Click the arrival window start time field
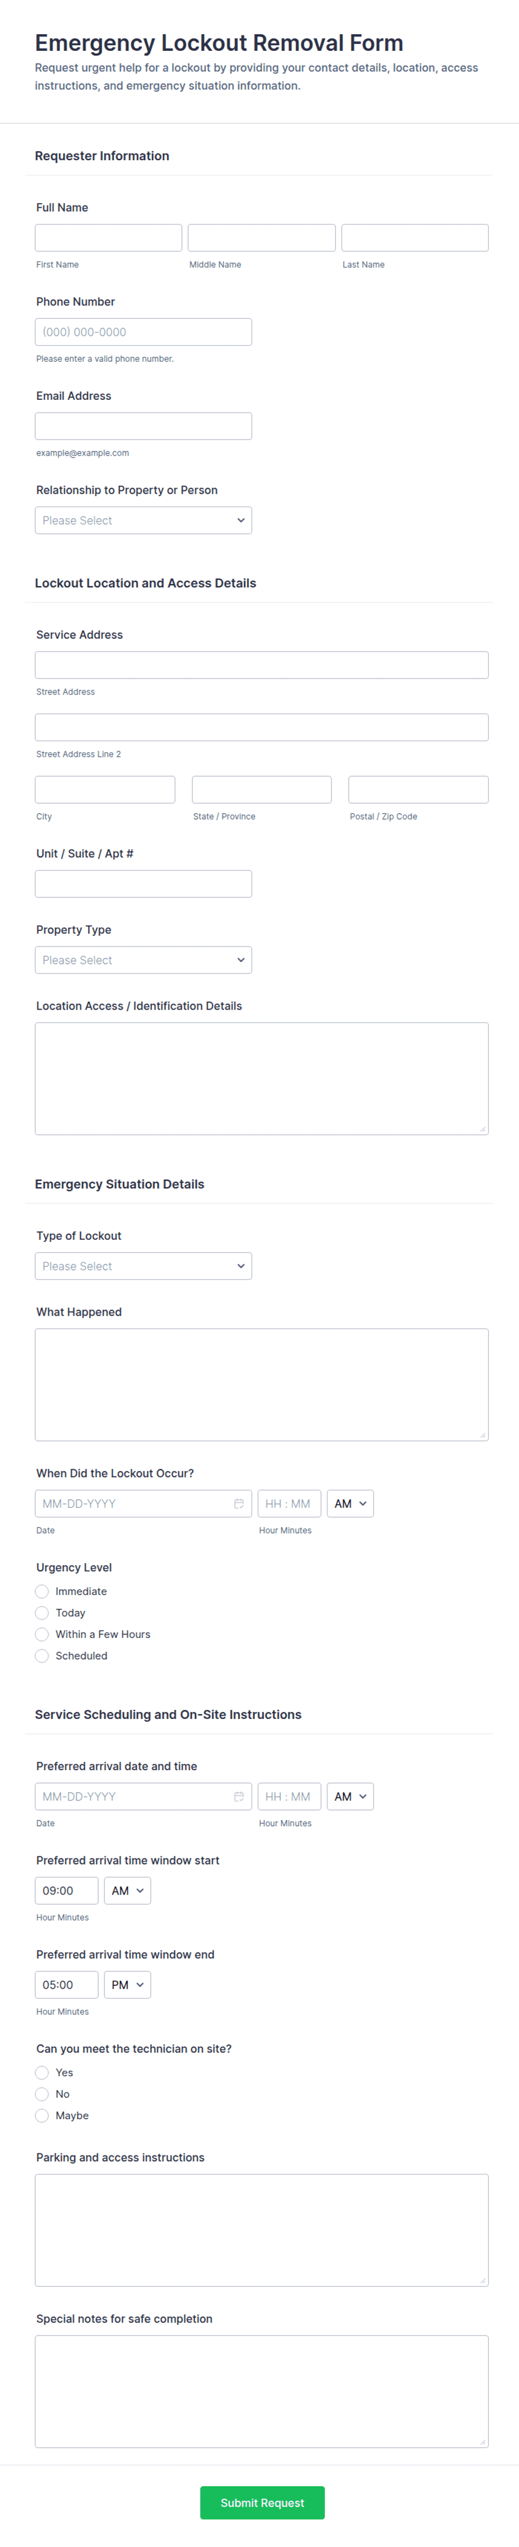The height and width of the screenshot is (2547, 519). [67, 1890]
